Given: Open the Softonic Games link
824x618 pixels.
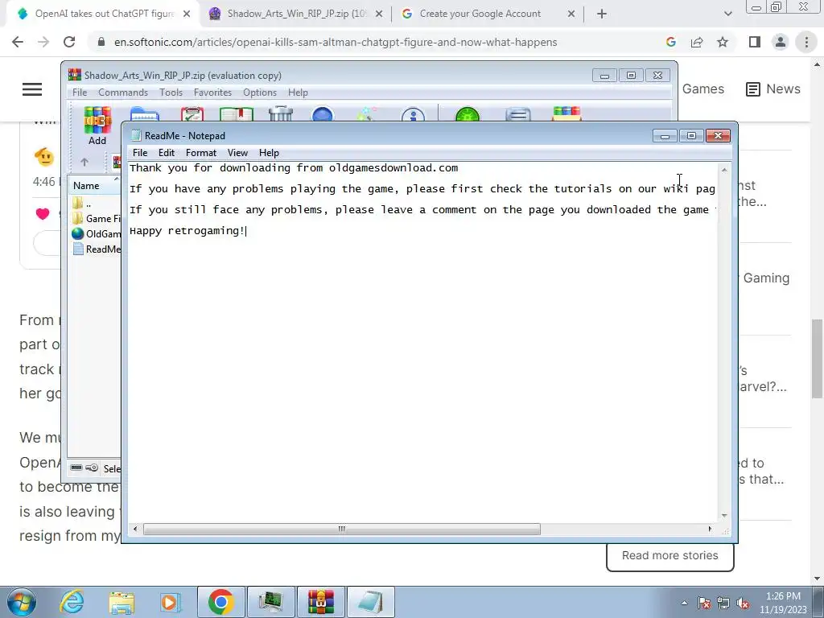Looking at the screenshot, I should (702, 89).
